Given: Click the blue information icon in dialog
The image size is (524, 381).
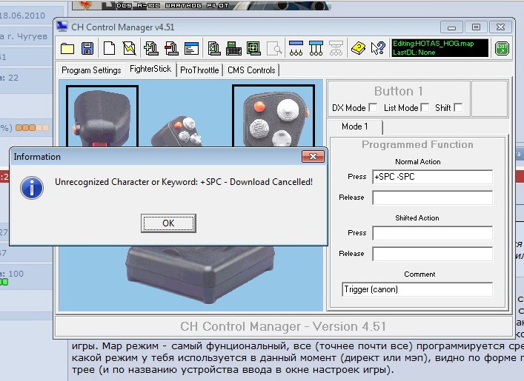Looking at the screenshot, I should coord(32,188).
